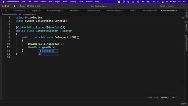188x106 pixels.
Task: Open the Debug configuration selector
Action: point(22,6)
